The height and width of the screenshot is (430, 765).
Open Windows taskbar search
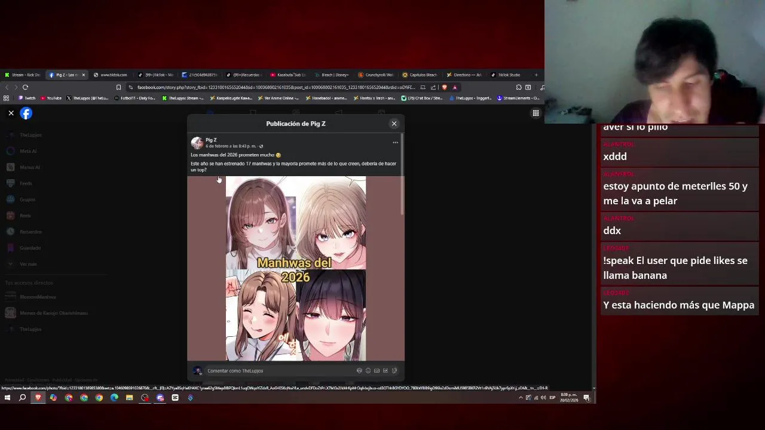coord(23,398)
